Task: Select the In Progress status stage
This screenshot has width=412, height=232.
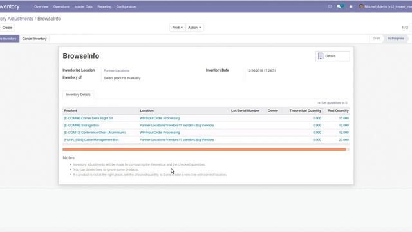Action: [396, 39]
